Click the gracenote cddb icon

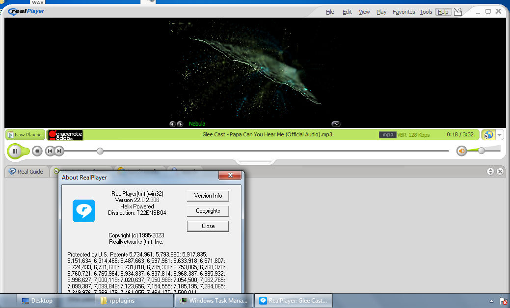pyautogui.click(x=64, y=134)
